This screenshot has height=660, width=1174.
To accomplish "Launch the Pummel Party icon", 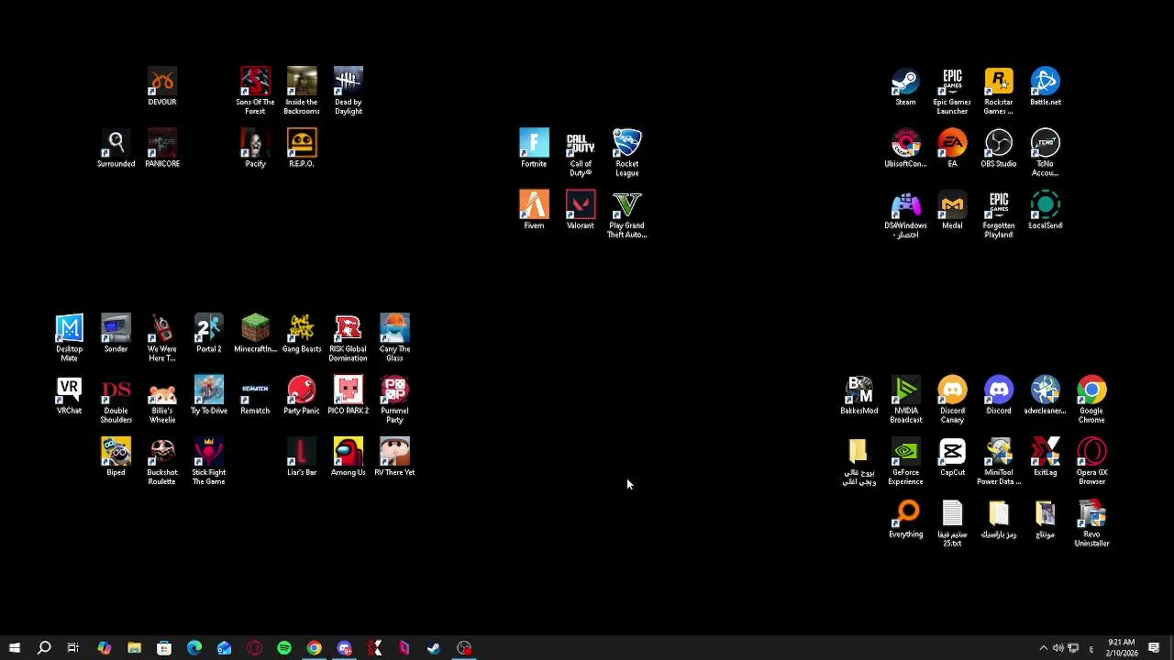I will click(394, 400).
